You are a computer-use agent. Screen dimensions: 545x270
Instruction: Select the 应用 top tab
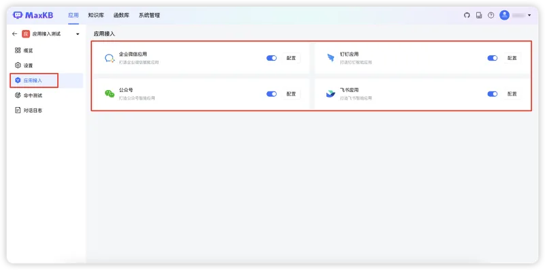74,15
